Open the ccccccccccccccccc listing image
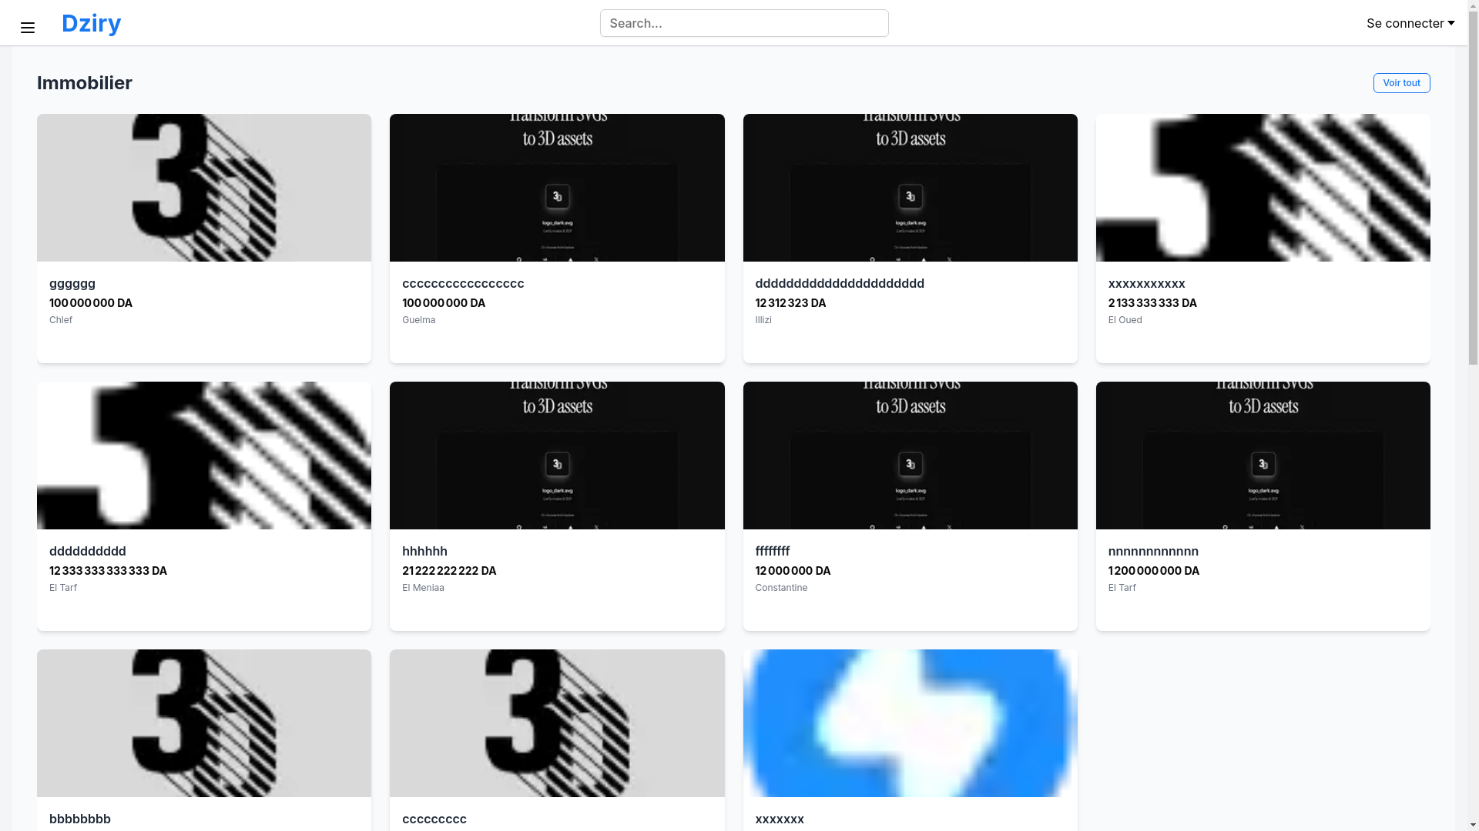The height and width of the screenshot is (831, 1479). pos(557,188)
